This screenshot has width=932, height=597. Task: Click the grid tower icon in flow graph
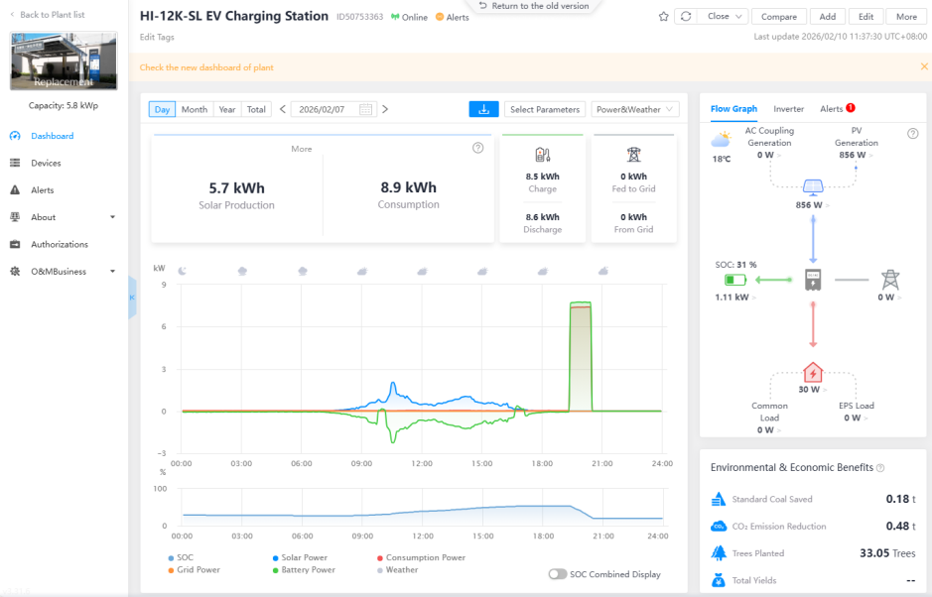(889, 280)
